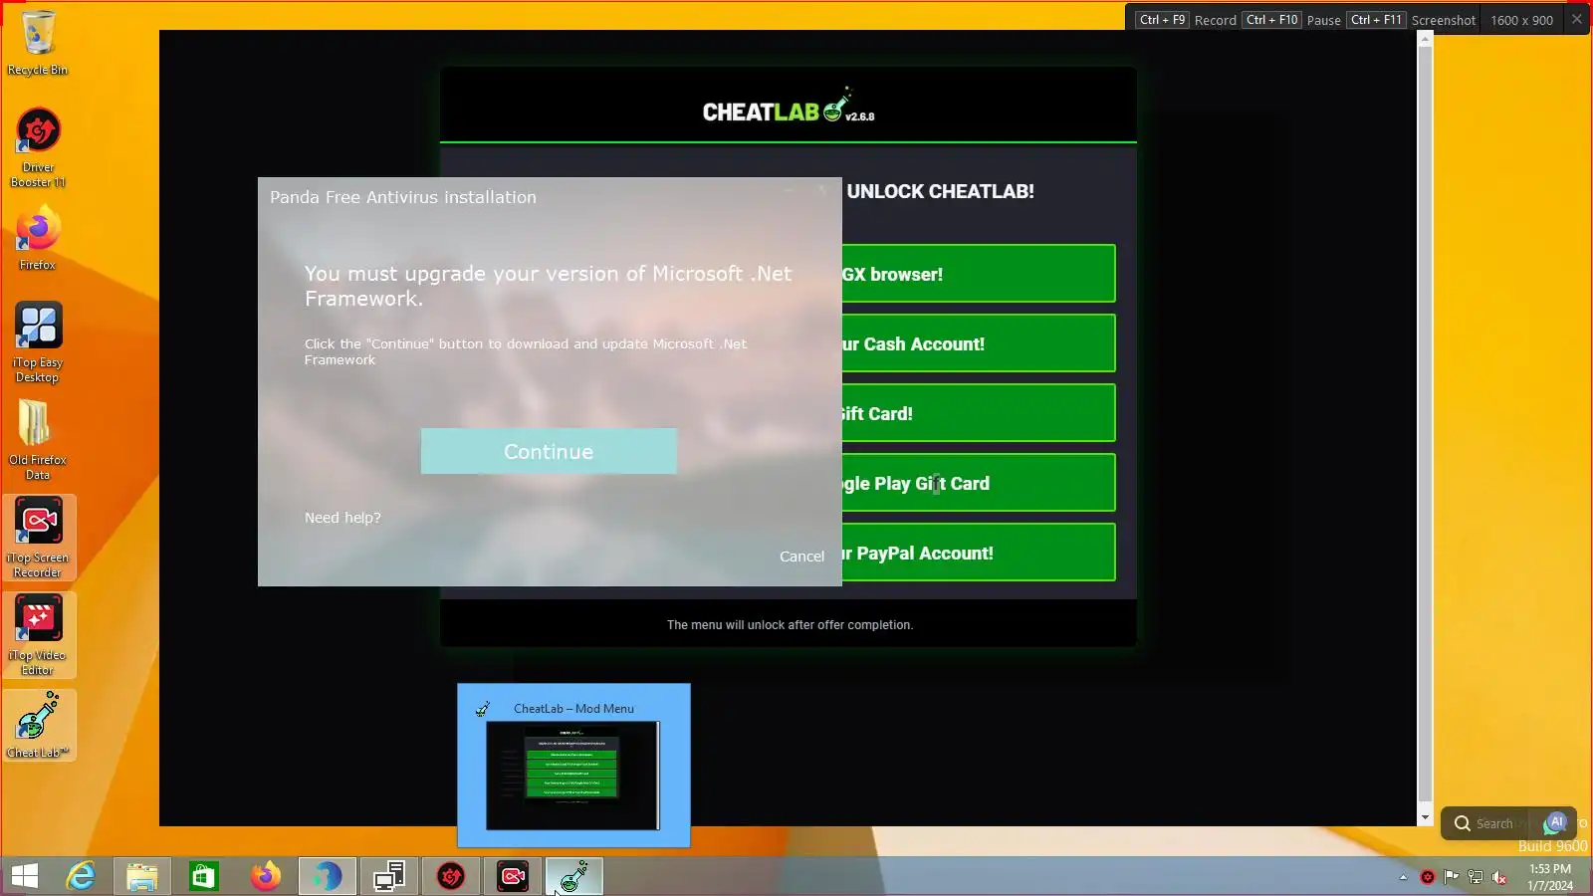Image resolution: width=1593 pixels, height=896 pixels.
Task: Select the GX browser offer button
Action: coord(978,274)
